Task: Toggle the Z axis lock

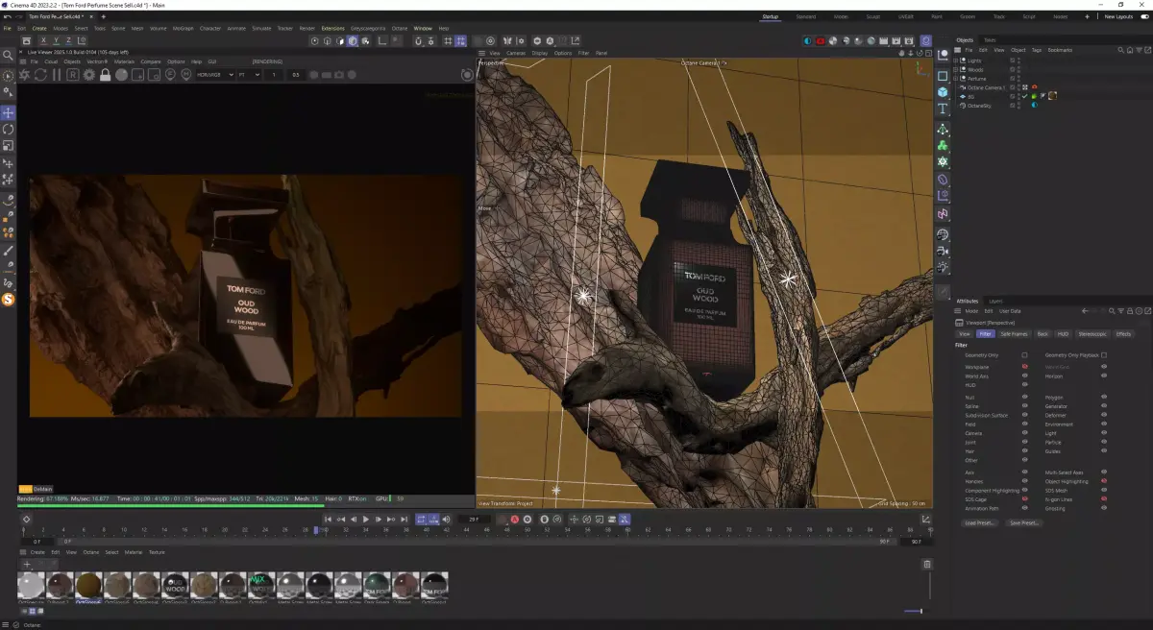Action: 68,40
